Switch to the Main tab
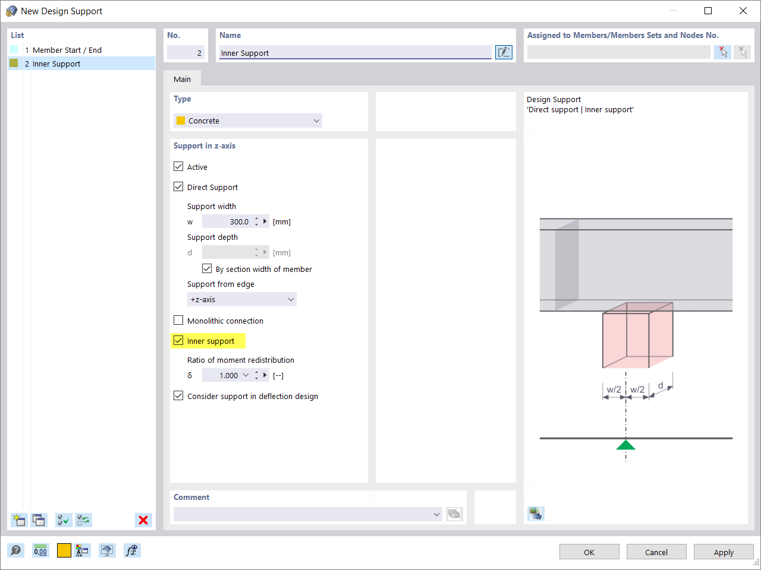Screen dimensions: 761x570 [x=183, y=78]
